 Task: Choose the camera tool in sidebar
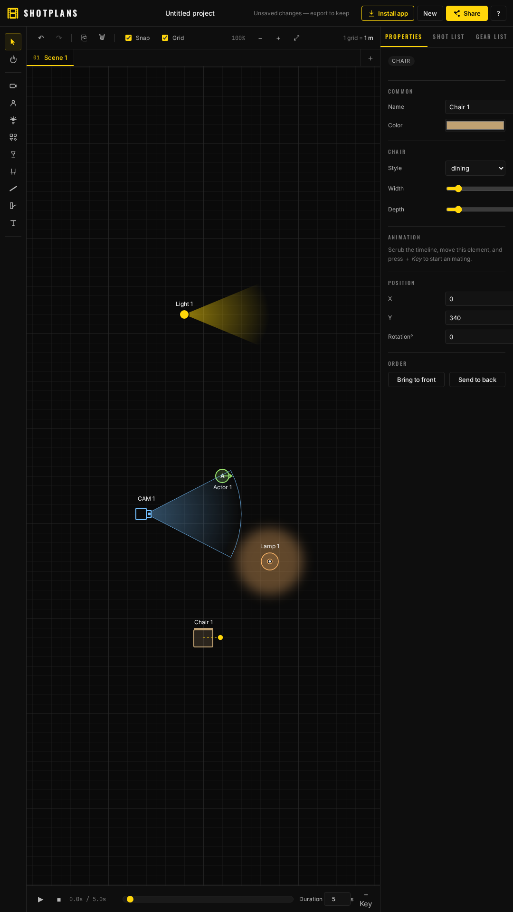coord(13,86)
